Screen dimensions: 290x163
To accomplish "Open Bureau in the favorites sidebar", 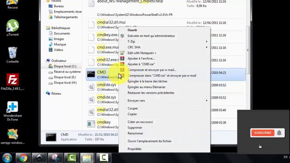I will pos(59,6).
